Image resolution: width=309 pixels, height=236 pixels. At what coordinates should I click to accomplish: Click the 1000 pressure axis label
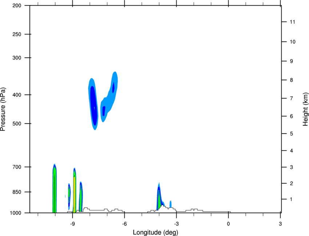pos(16,213)
